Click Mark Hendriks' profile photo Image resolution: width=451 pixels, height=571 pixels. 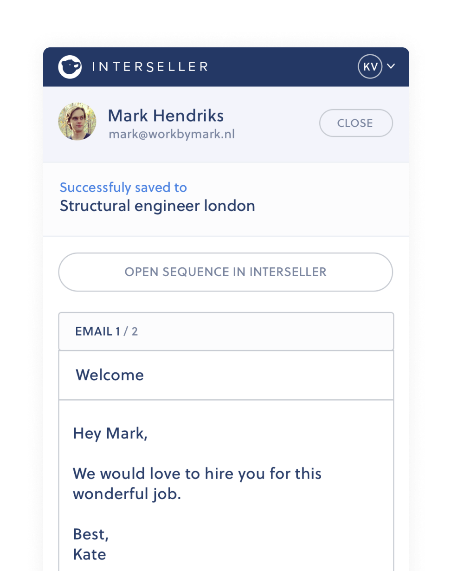[77, 122]
